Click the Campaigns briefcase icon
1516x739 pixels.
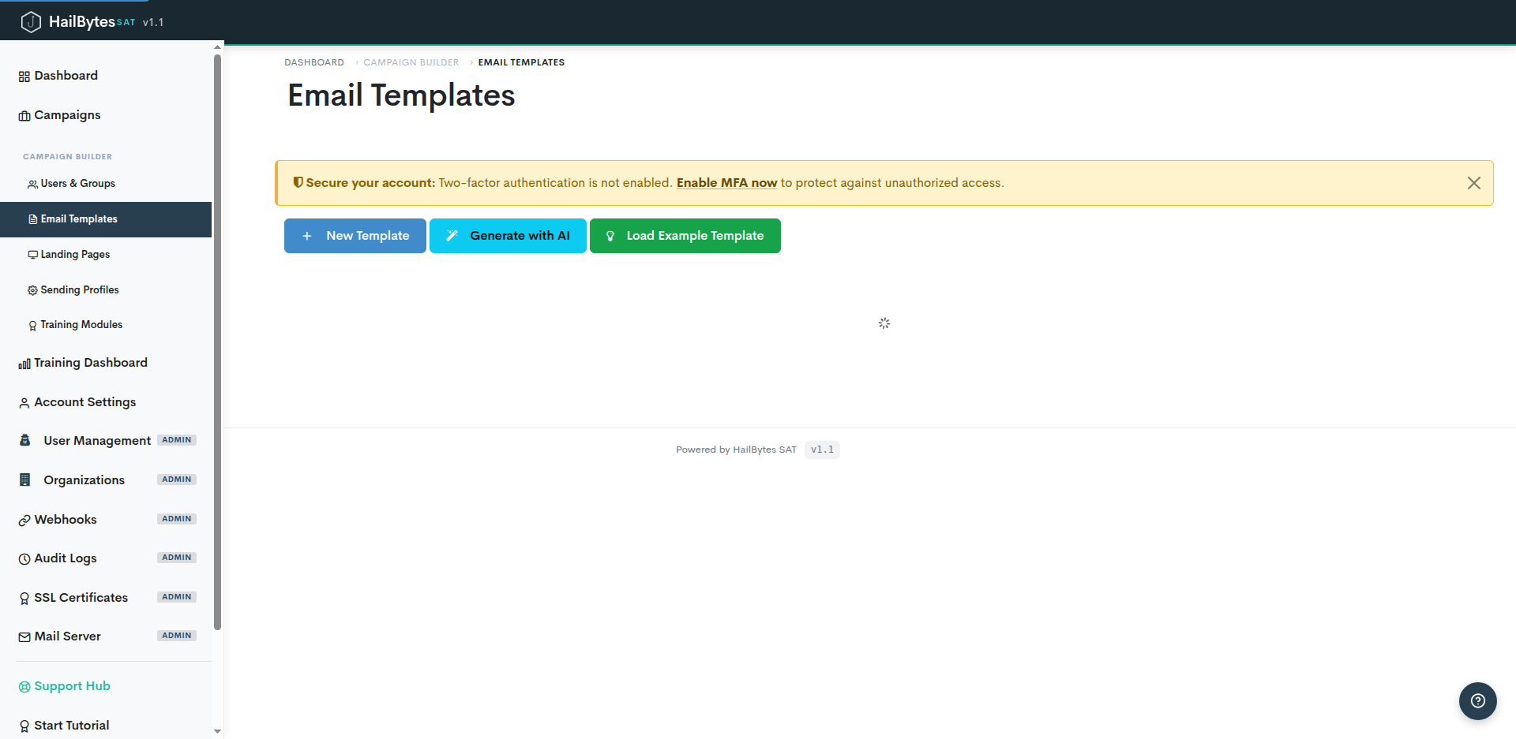click(24, 116)
